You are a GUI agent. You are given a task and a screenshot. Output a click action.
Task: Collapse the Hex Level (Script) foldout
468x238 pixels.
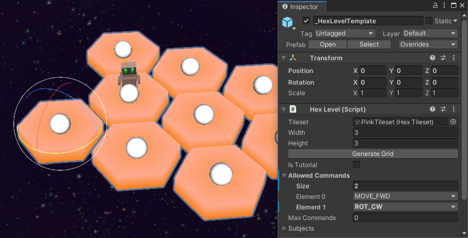[284, 109]
